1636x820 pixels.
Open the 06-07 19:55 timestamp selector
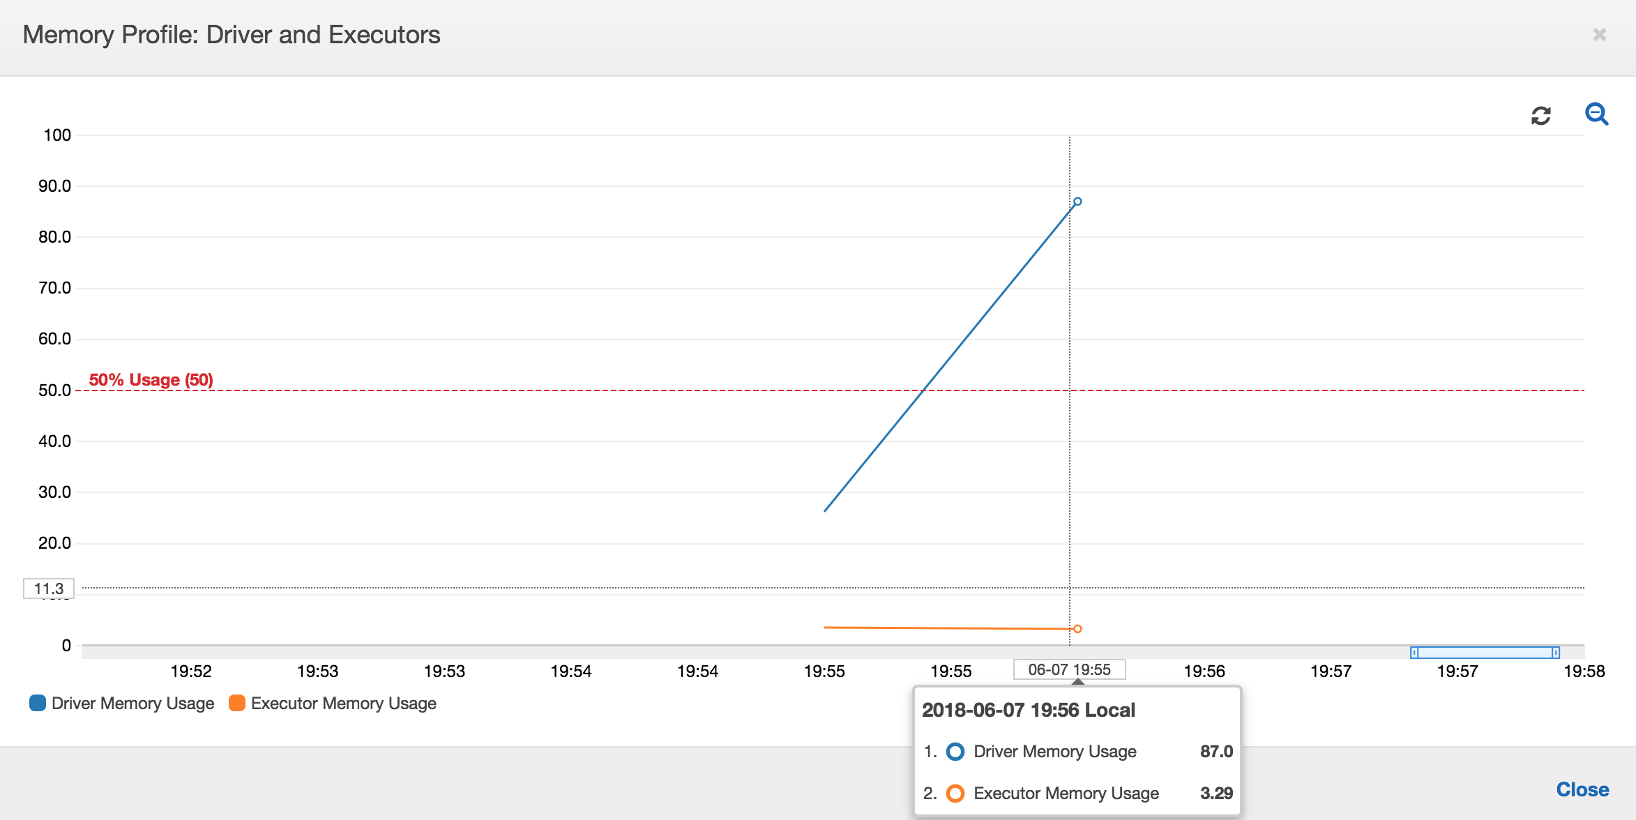pos(1069,669)
